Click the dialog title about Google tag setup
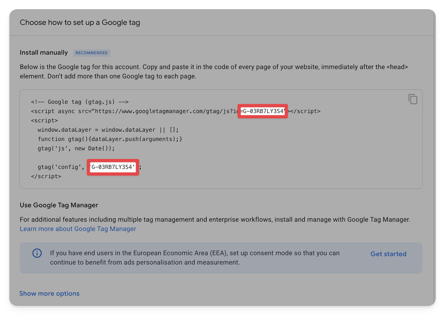Screen dimensions: 445x315 pos(80,22)
